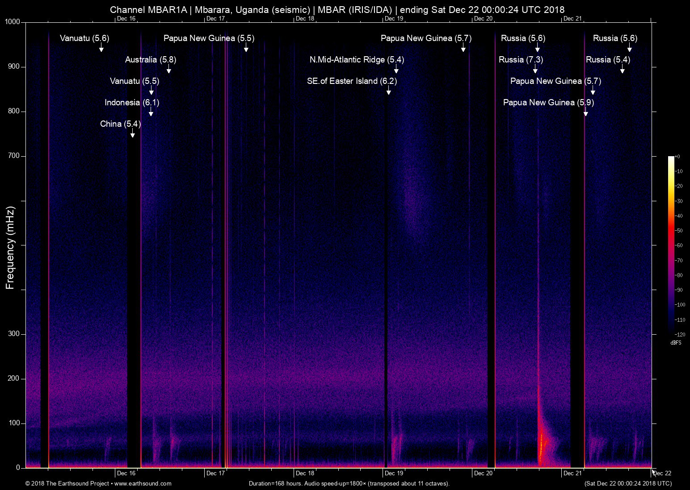
Task: Select the Papua New Guinea (5.5) event label
Action: pos(209,38)
